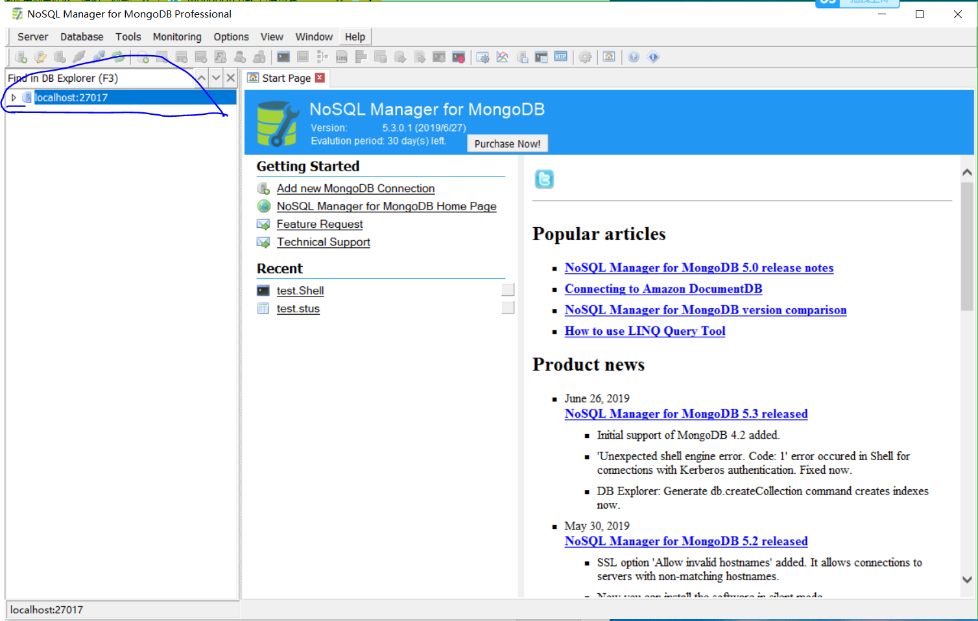Open the MongoDB 5.3 released news link
Screen dimensions: 978x621
coord(686,413)
